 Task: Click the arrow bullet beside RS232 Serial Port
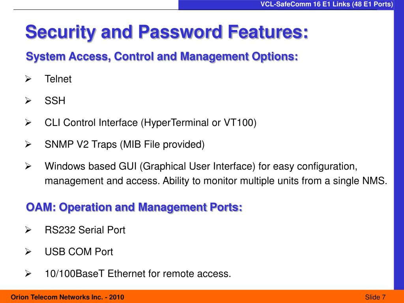(x=28, y=230)
